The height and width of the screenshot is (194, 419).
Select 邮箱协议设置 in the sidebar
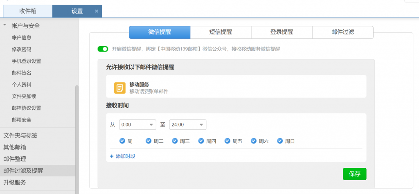(x=26, y=108)
